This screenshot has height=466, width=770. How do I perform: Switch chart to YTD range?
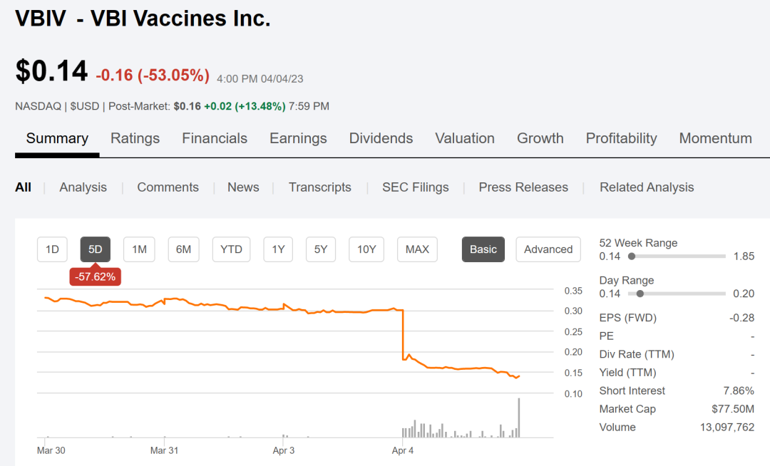[x=231, y=249]
